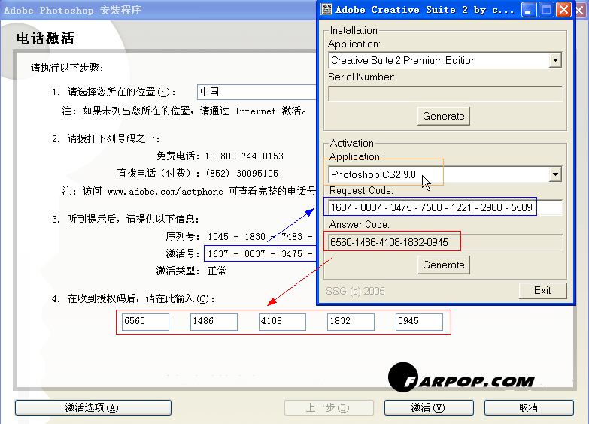Select the Creative Suite 2 Premium Edition combo box

445,60
